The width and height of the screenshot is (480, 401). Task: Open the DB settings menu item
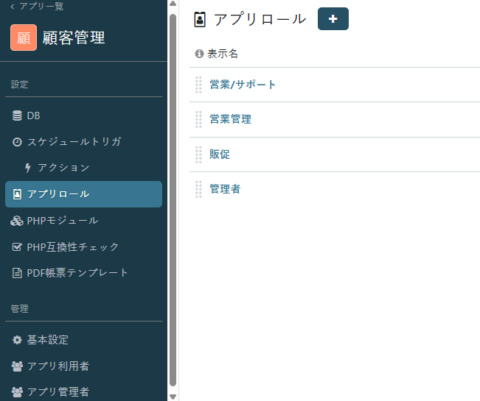(x=33, y=116)
